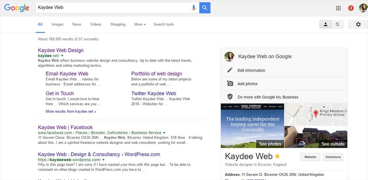
Task: Click the Kaydee Web on Google heading
Action: 265,57
